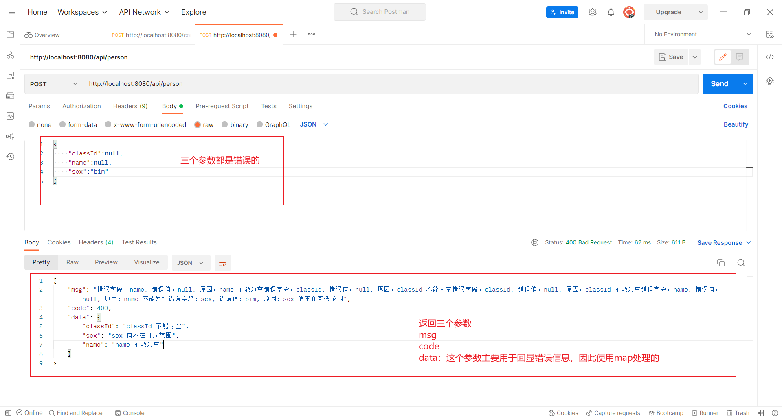Open Postman settings gear

593,12
